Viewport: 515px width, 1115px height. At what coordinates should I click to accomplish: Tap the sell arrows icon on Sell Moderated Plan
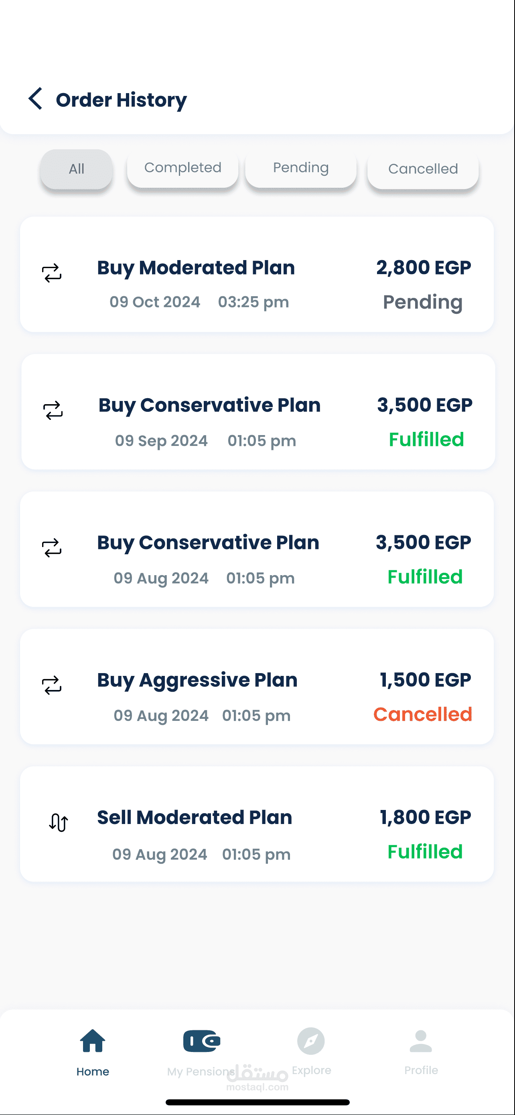[59, 822]
